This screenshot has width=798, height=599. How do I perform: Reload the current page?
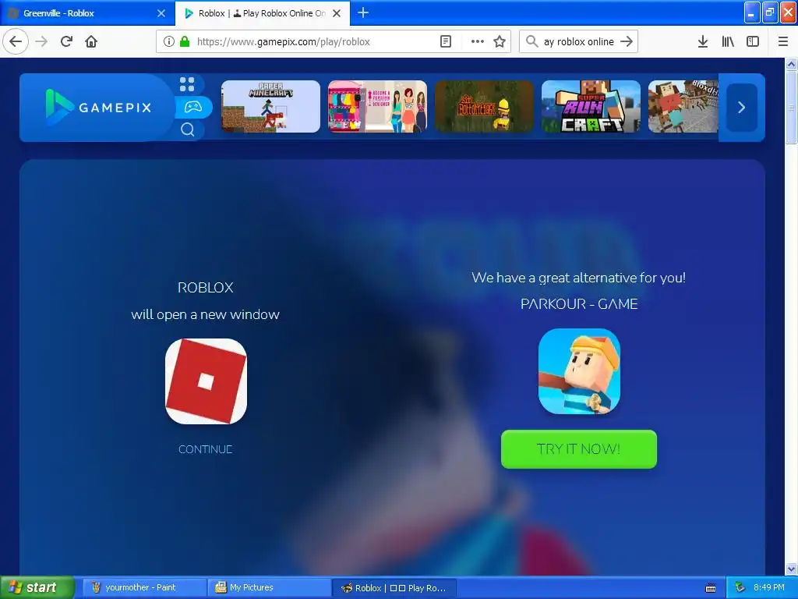(66, 41)
